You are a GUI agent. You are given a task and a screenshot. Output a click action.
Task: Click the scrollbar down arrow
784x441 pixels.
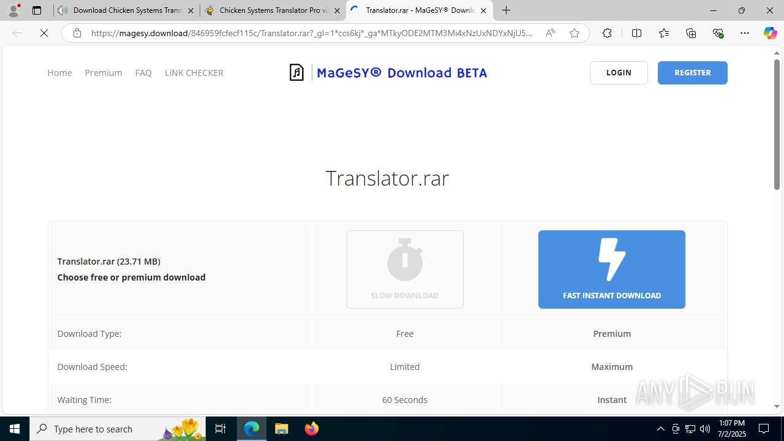click(777, 406)
